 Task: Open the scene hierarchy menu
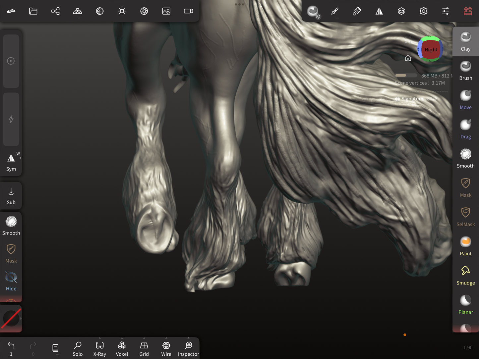55,11
